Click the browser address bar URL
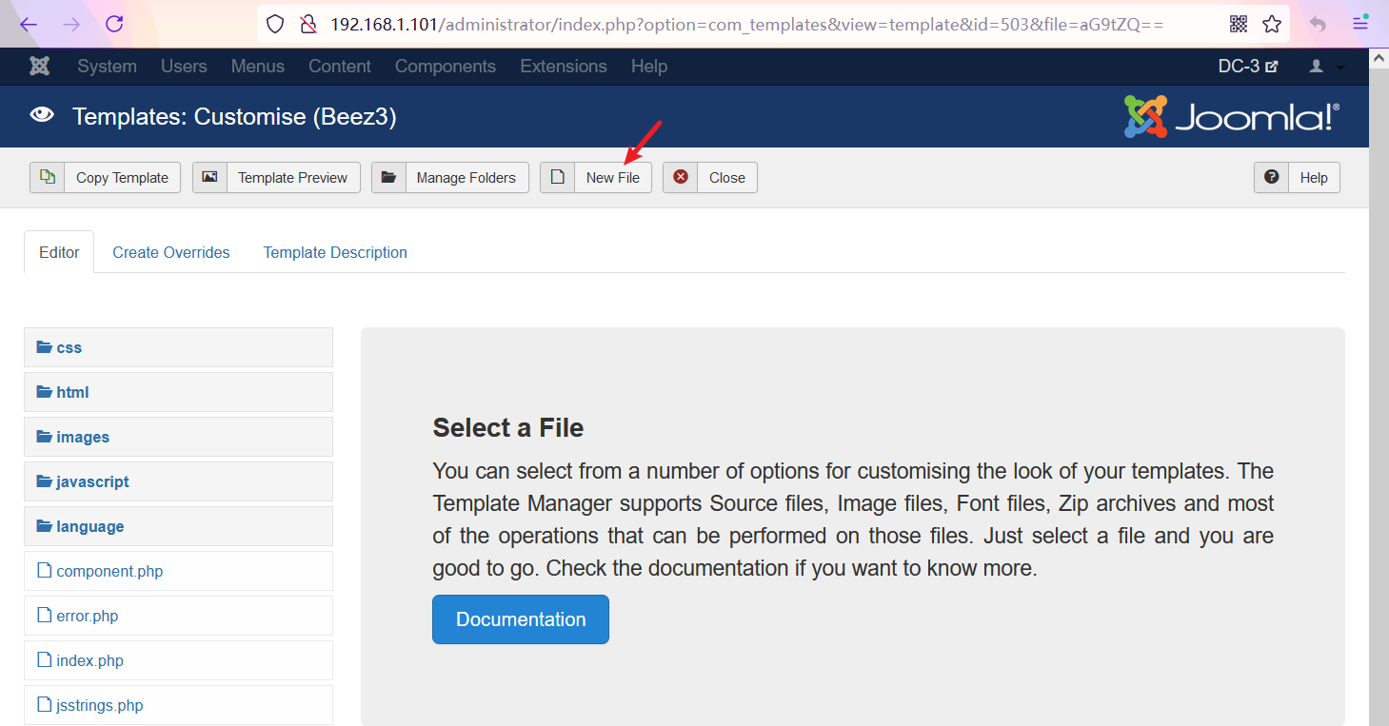Image resolution: width=1389 pixels, height=726 pixels. (x=746, y=24)
